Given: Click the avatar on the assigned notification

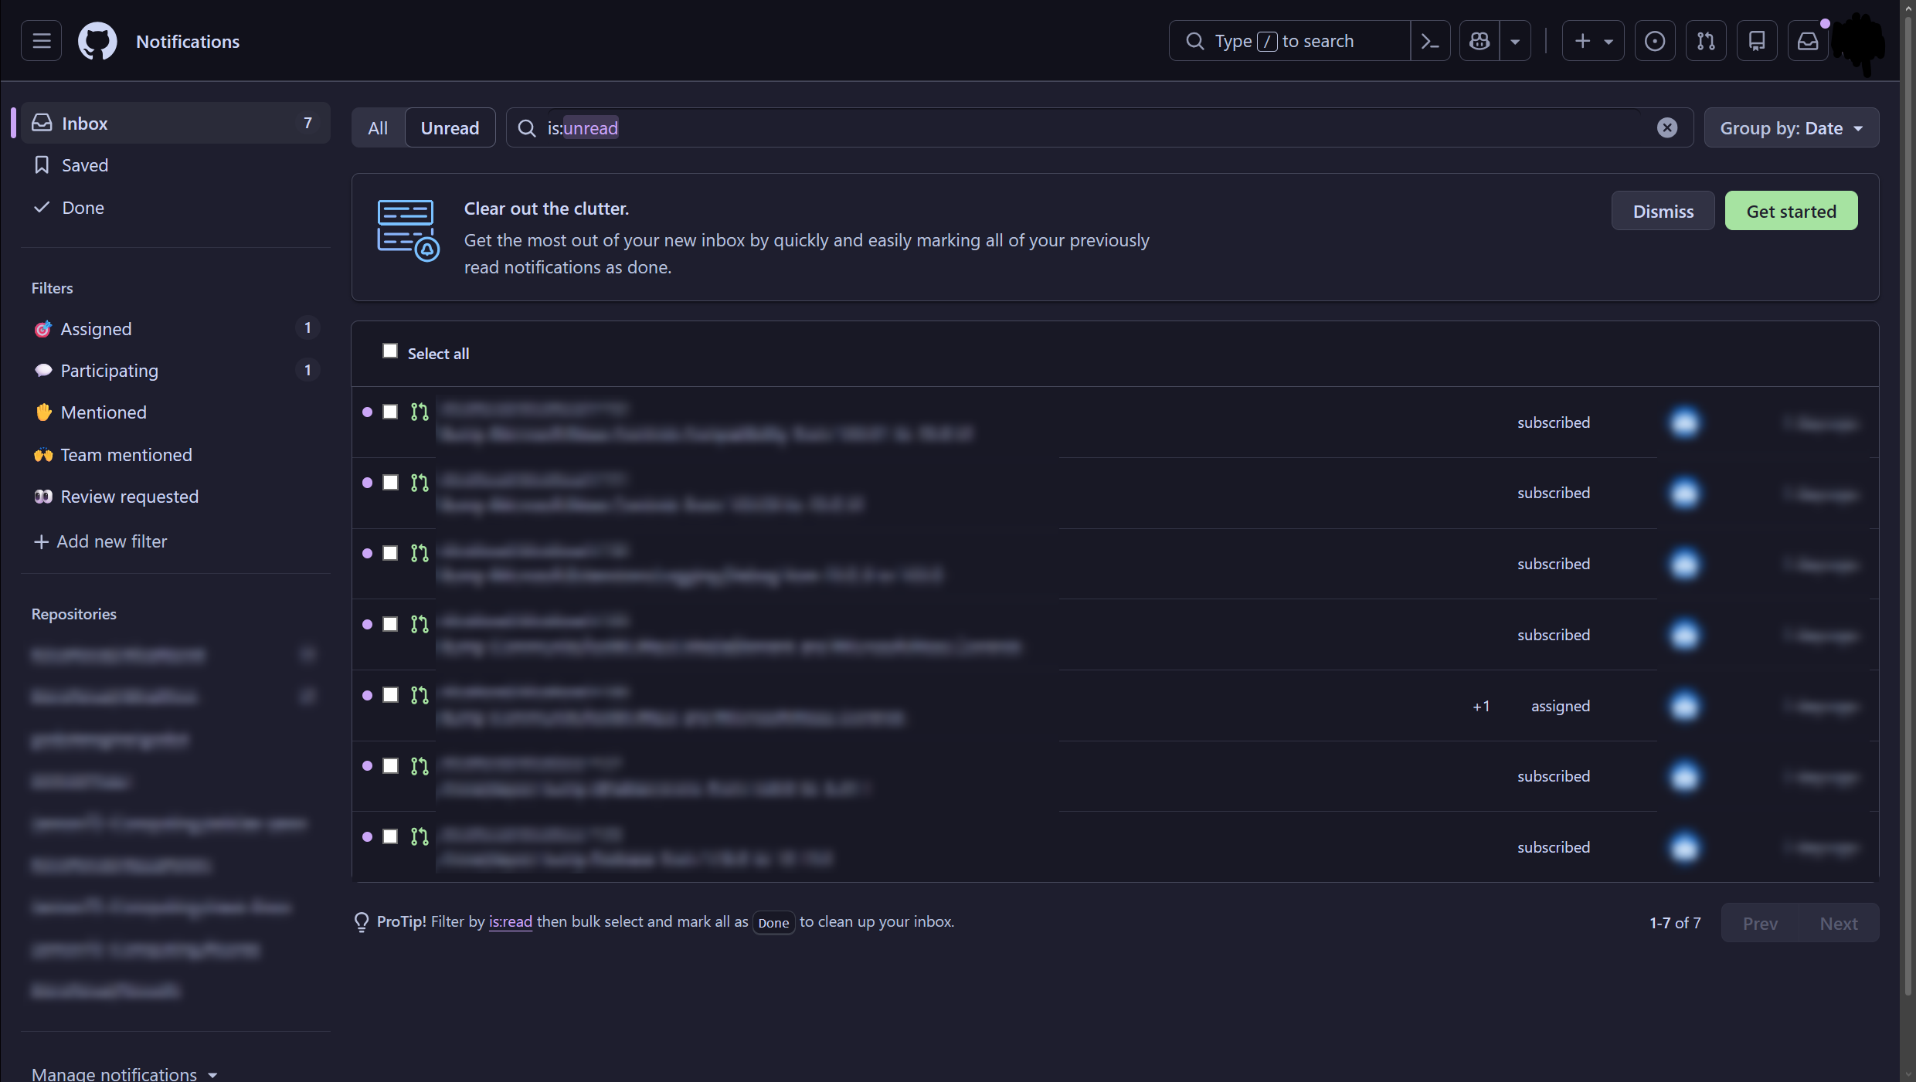Looking at the screenshot, I should pos(1685,706).
